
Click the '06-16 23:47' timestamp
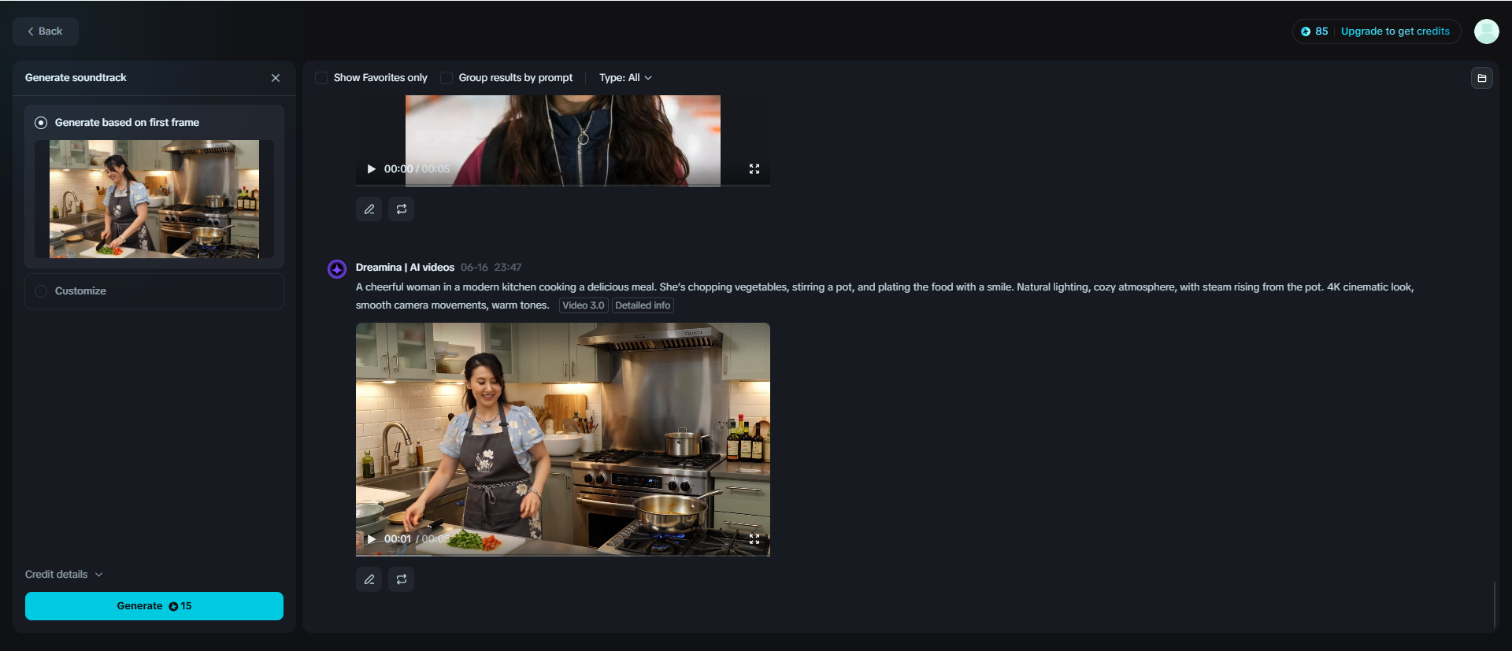[x=491, y=268]
